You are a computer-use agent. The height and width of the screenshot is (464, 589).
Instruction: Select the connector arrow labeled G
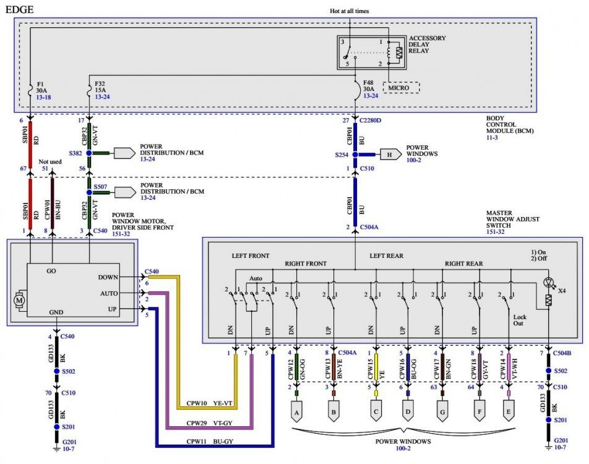[441, 411]
